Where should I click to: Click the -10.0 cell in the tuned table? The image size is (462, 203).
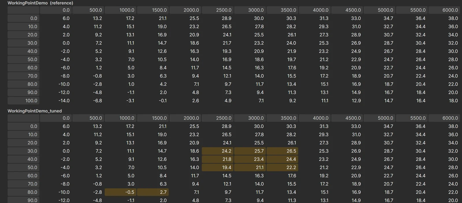point(56,192)
